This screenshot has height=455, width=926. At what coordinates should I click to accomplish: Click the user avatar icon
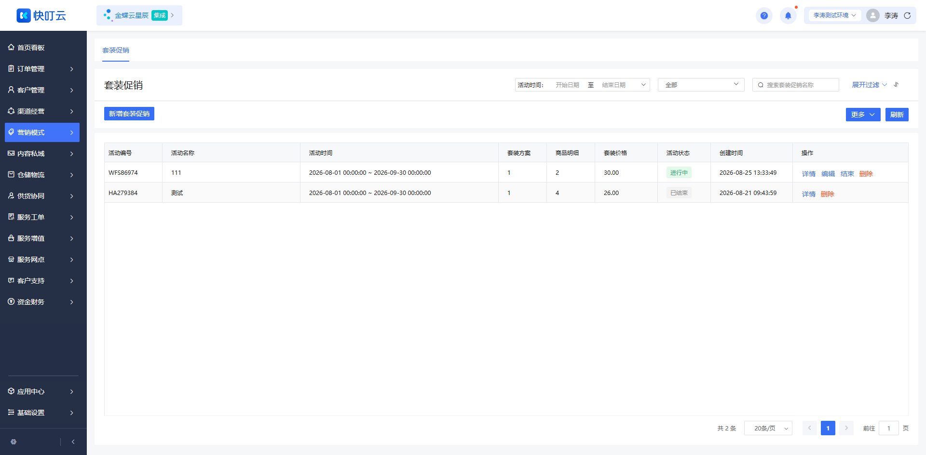coord(872,15)
